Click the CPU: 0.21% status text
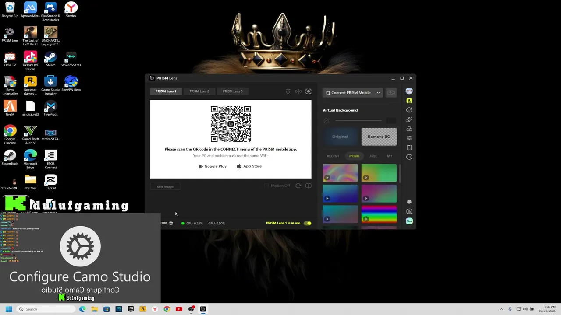The height and width of the screenshot is (315, 561). 195,223
